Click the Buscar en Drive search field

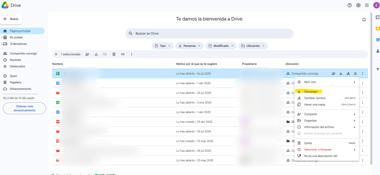[209, 34]
